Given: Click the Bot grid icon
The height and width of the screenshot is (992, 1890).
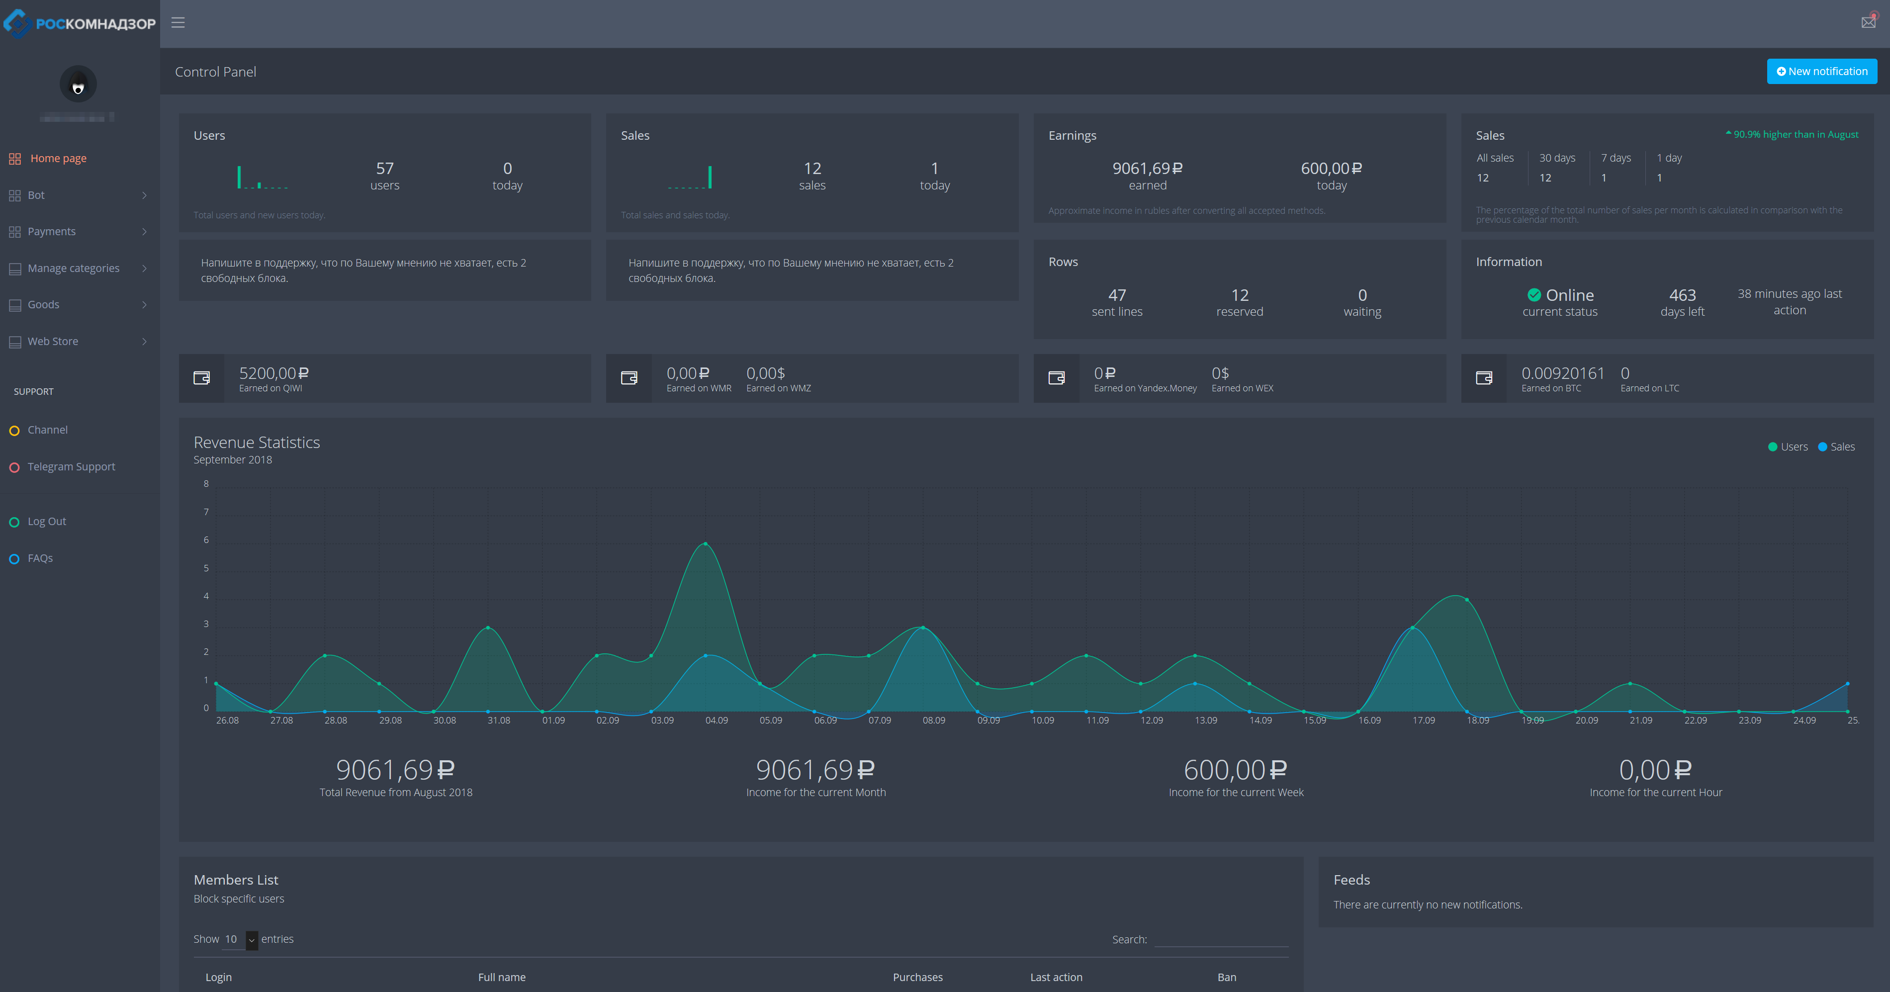Looking at the screenshot, I should (15, 195).
